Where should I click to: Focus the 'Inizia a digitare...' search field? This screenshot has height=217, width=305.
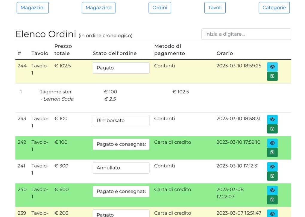pos(246,34)
